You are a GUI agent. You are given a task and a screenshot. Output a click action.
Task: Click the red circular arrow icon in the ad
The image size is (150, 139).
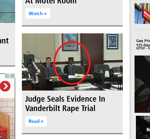coord(5,86)
